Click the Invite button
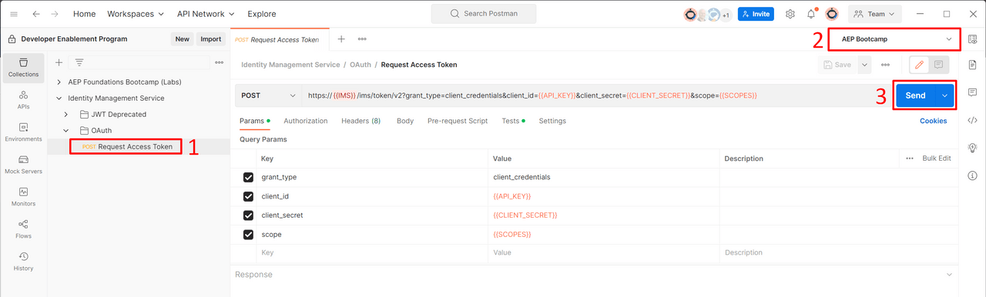The image size is (986, 297). point(756,14)
